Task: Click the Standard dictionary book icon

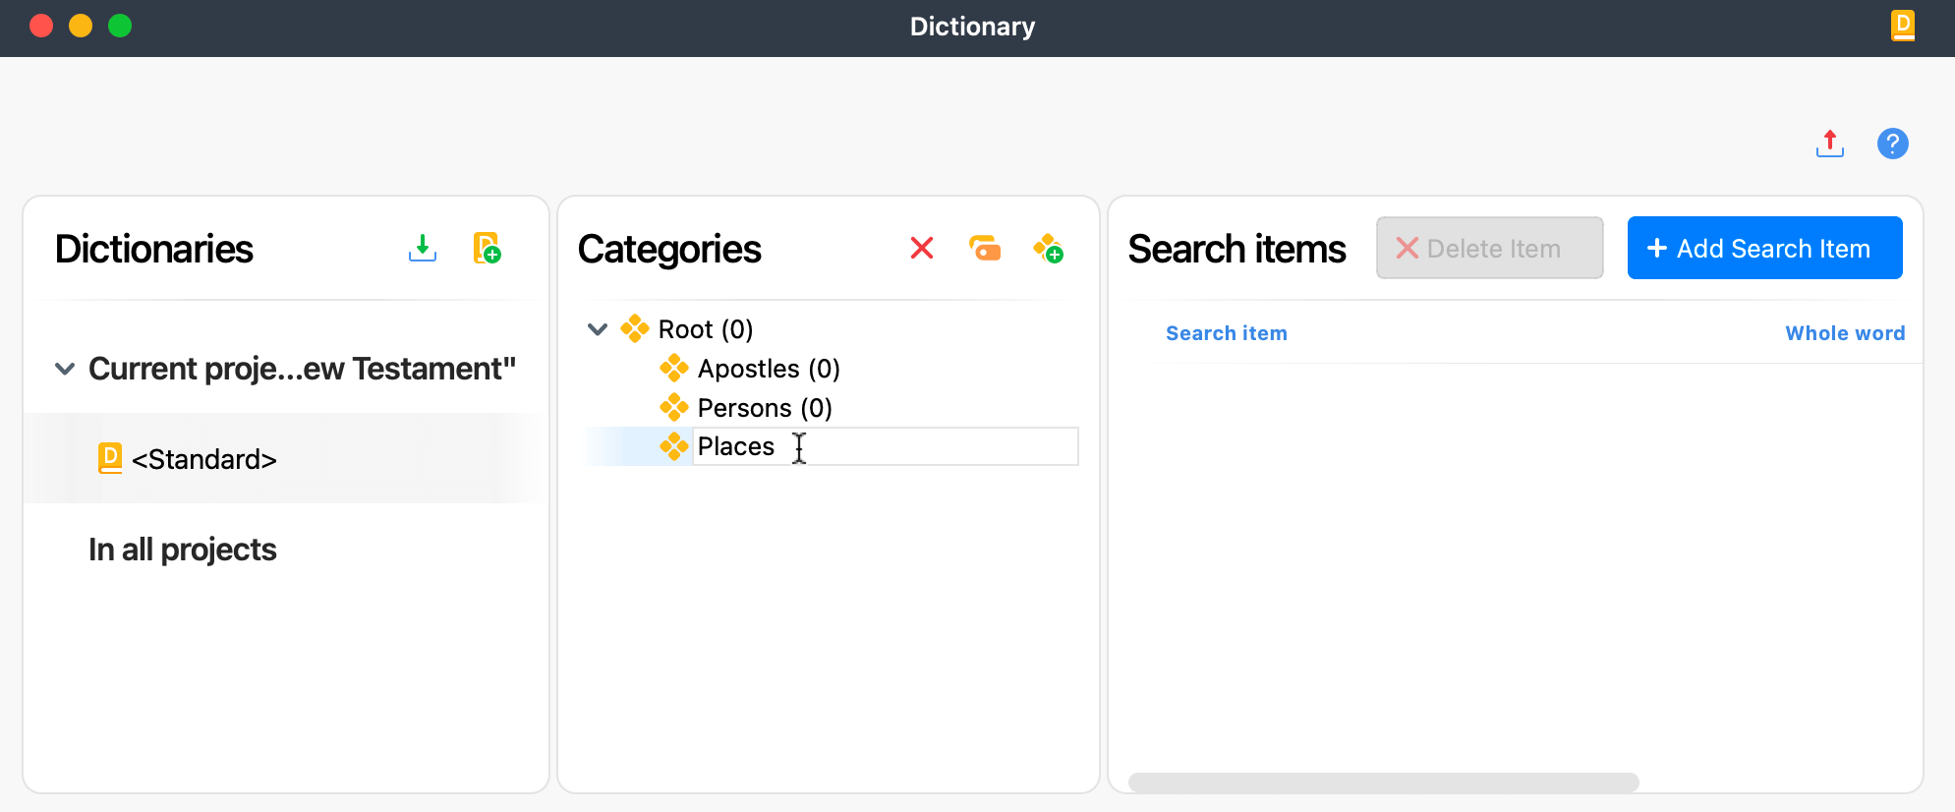Action: (x=110, y=458)
